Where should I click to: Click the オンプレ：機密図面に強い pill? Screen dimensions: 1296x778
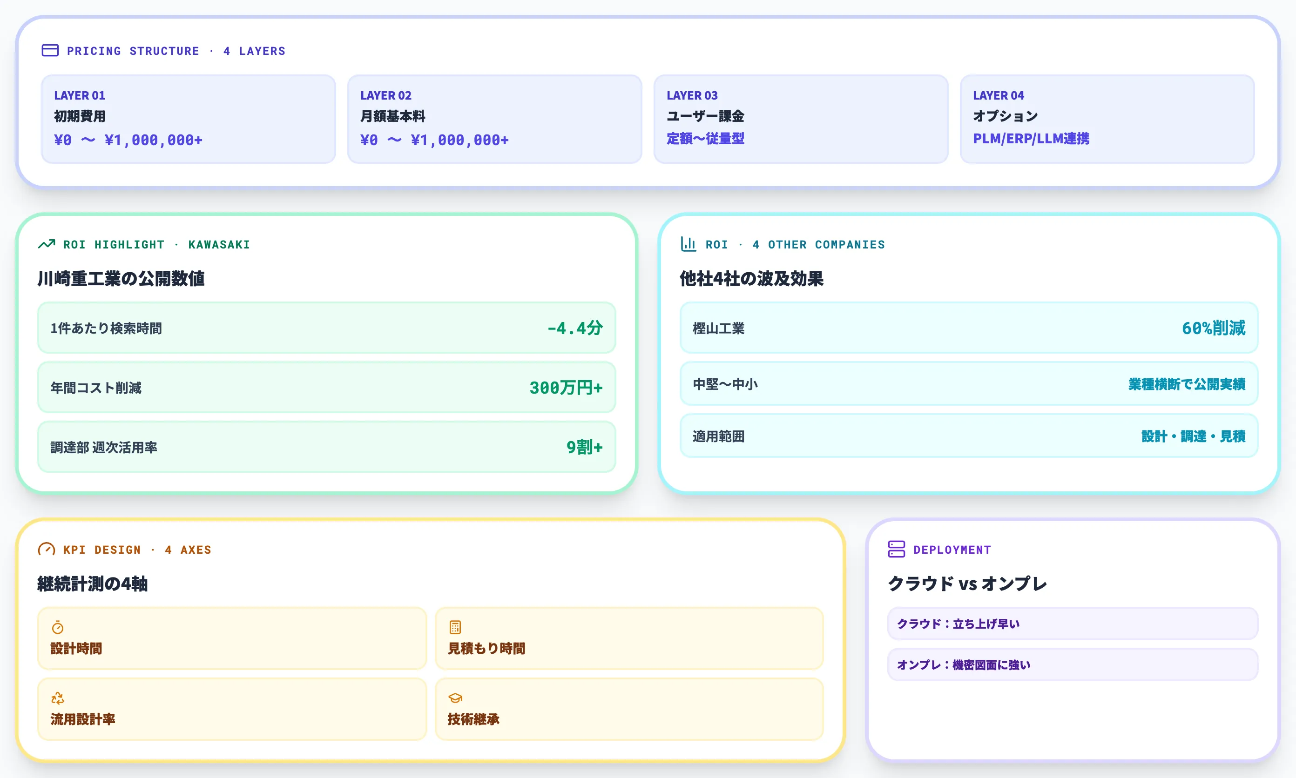[x=1073, y=664]
